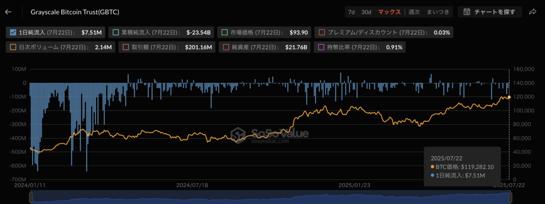Enable the 市場価格 checkbox
545x204 pixels.
pyautogui.click(x=225, y=32)
